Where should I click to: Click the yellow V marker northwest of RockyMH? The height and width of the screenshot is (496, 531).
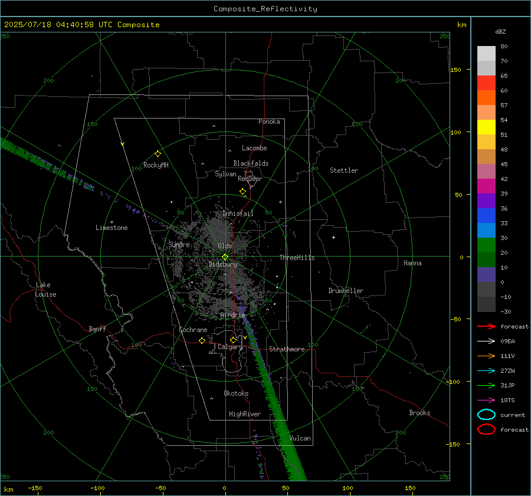click(123, 144)
